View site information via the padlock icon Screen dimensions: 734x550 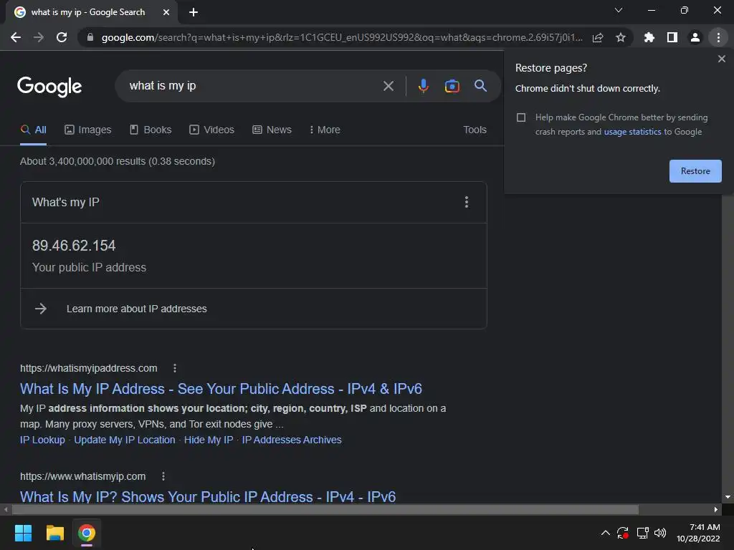[90, 37]
